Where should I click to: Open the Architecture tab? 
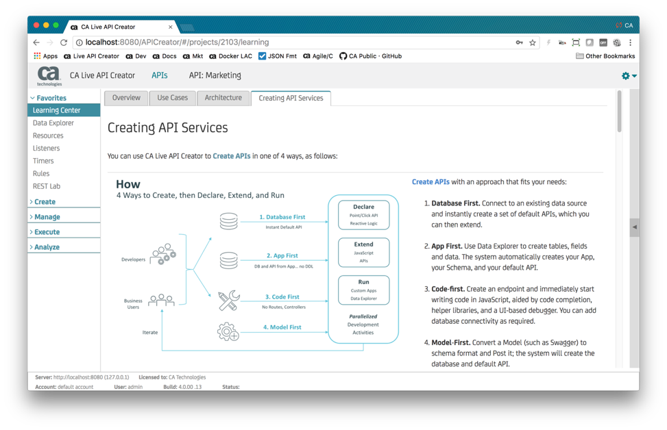point(223,98)
